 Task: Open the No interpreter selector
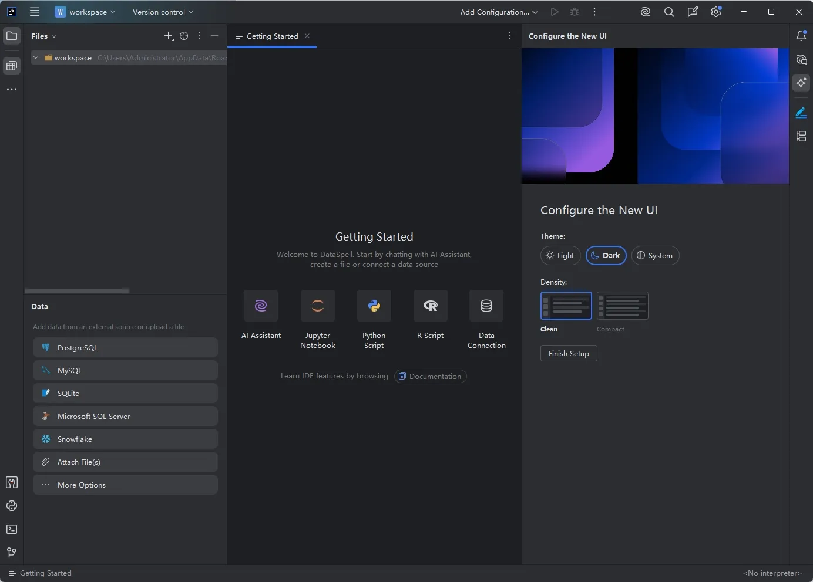click(771, 573)
